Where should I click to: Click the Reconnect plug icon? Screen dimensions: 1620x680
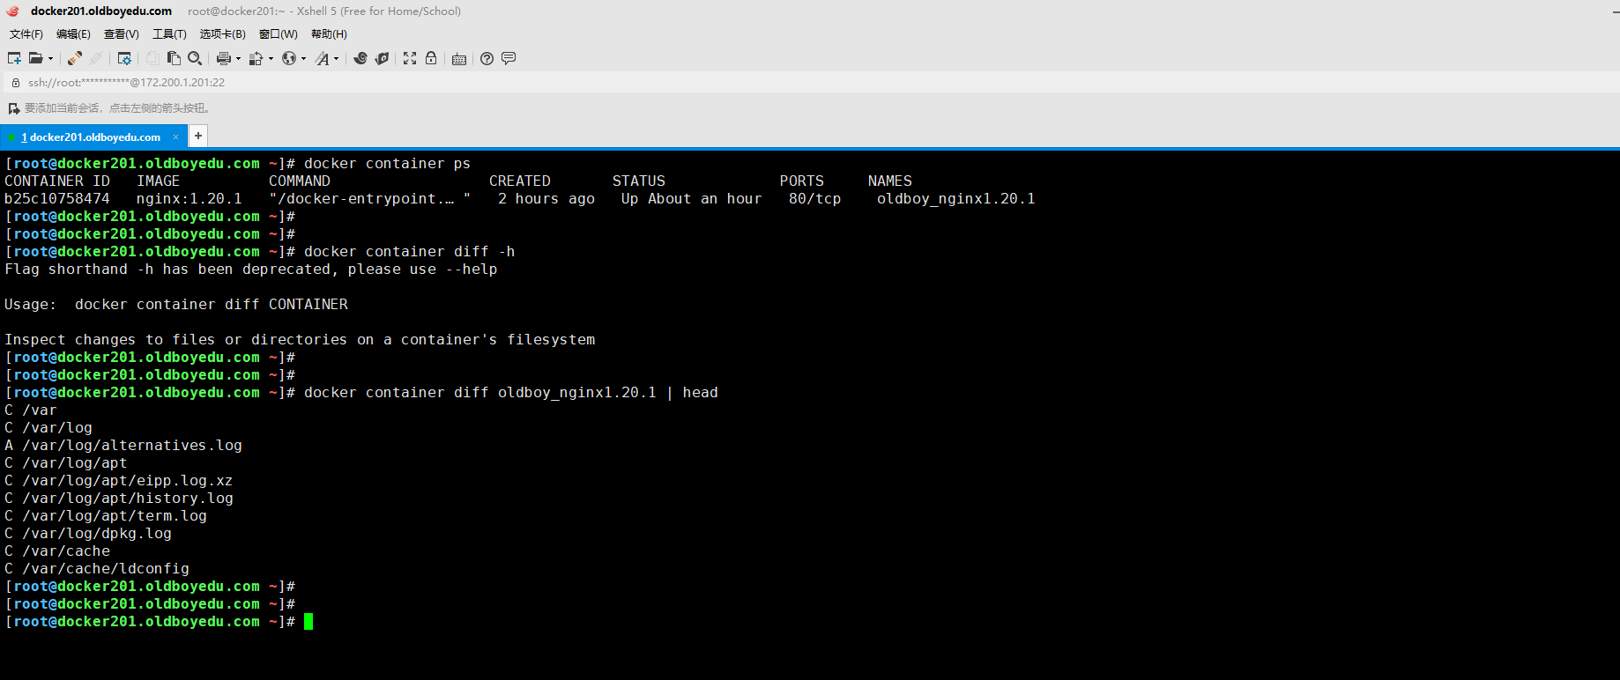[75, 58]
